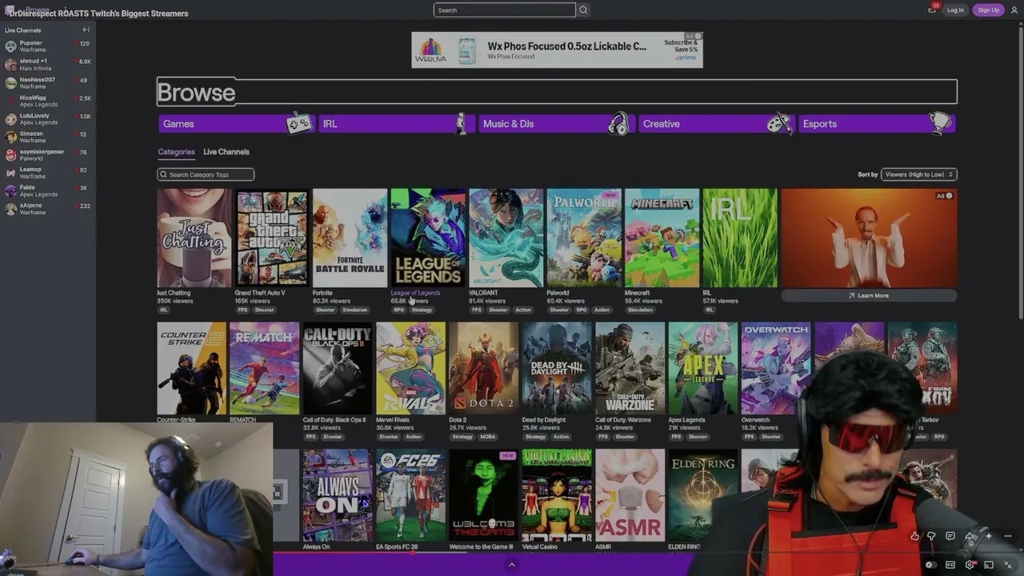Click the sparkle icon in the player

[x=989, y=536]
